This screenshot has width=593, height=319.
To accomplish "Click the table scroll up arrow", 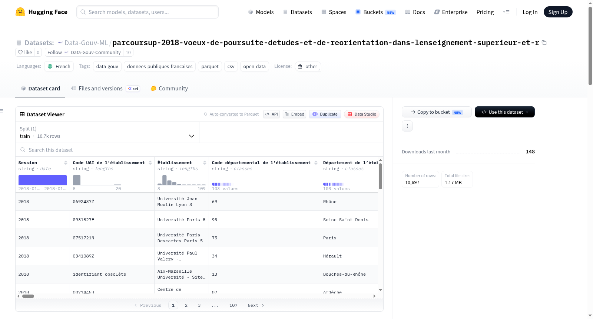I will pyautogui.click(x=380, y=160).
